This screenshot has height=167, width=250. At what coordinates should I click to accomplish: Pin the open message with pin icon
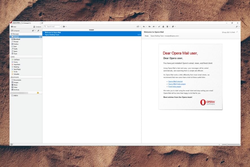[237, 32]
